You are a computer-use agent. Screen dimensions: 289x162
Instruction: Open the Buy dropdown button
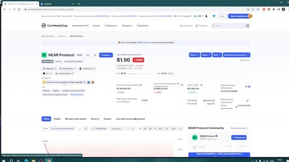click(x=195, y=55)
